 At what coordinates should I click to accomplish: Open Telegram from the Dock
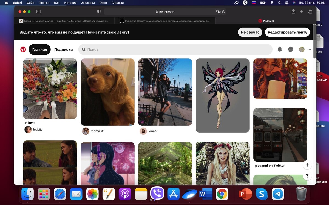278,194
